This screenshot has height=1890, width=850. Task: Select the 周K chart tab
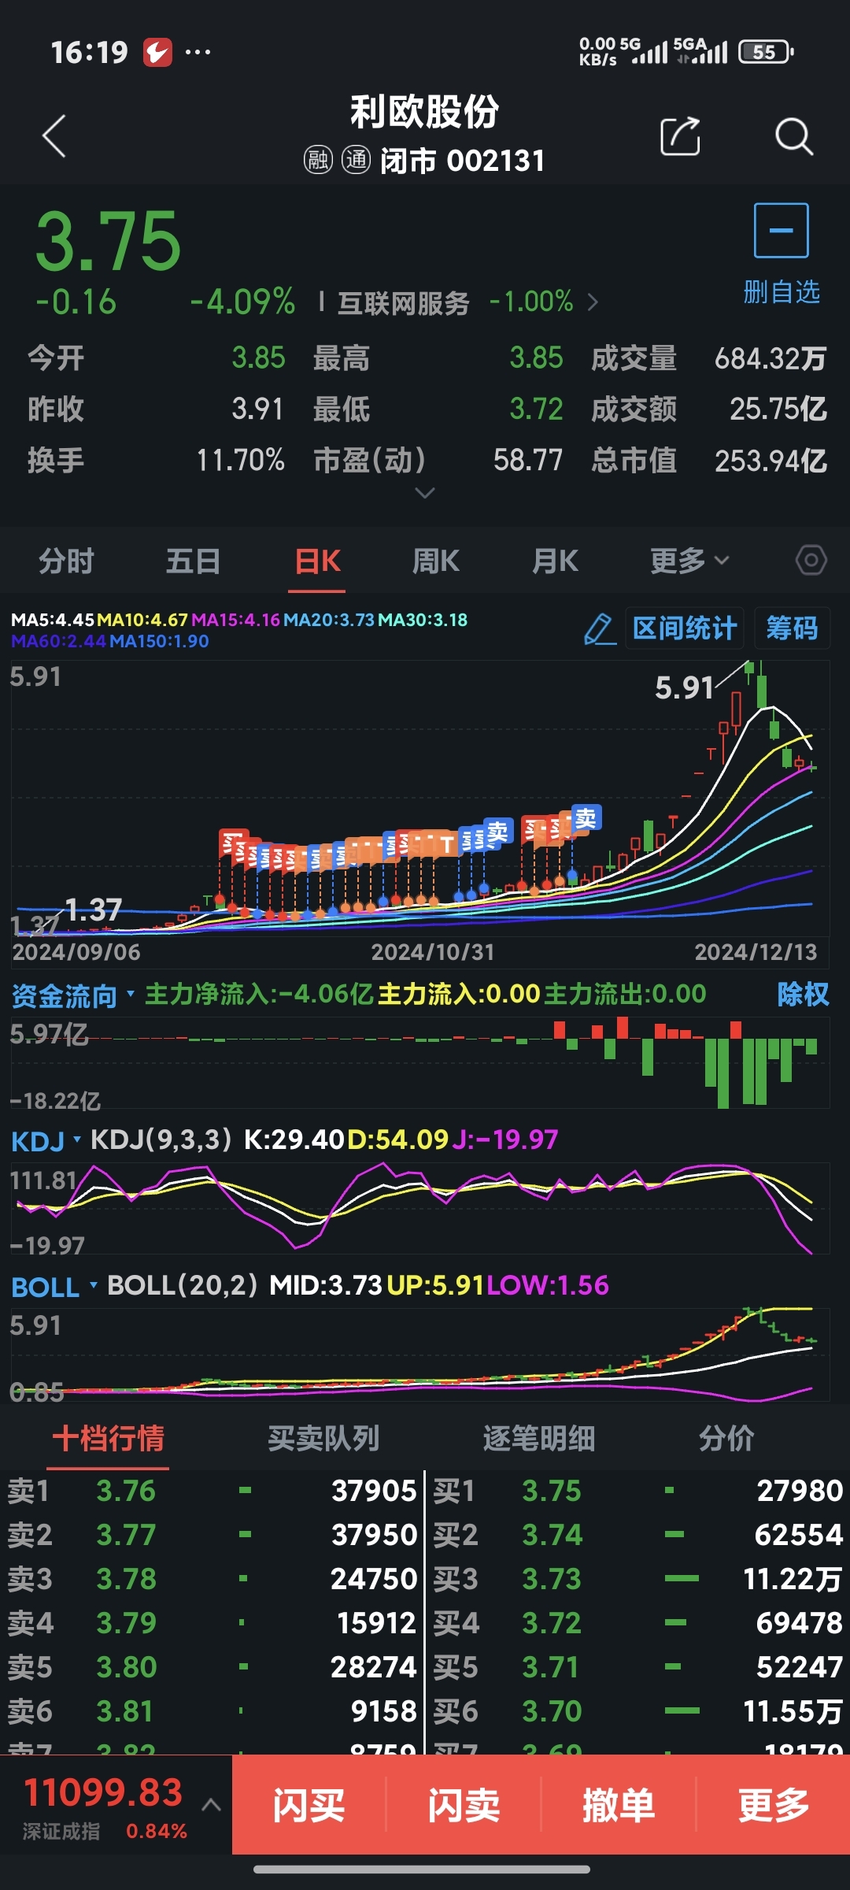435,561
